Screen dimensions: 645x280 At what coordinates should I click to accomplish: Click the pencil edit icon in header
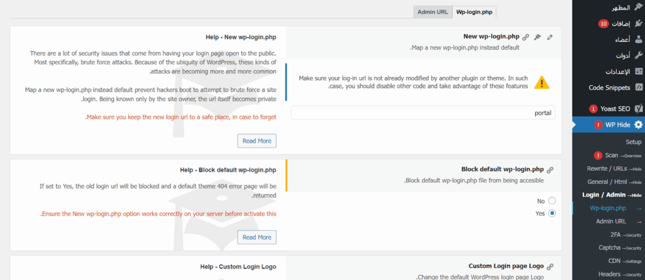[x=550, y=37]
